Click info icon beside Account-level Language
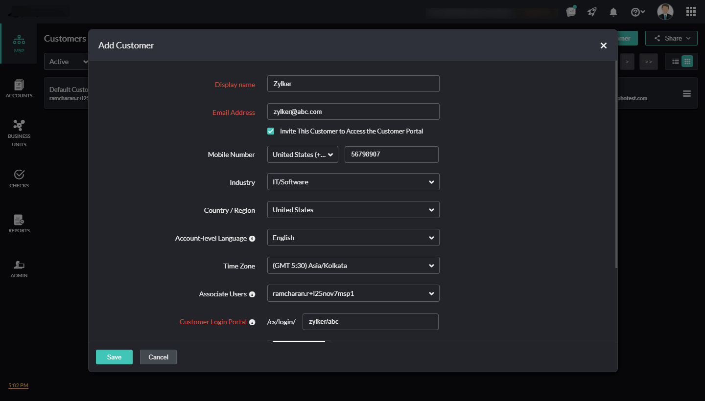The image size is (705, 401). 252,239
